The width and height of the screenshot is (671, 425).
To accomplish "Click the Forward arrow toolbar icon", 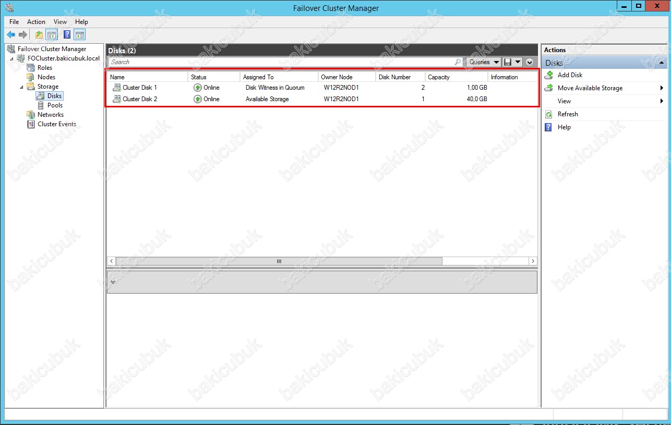I will pyautogui.click(x=23, y=35).
